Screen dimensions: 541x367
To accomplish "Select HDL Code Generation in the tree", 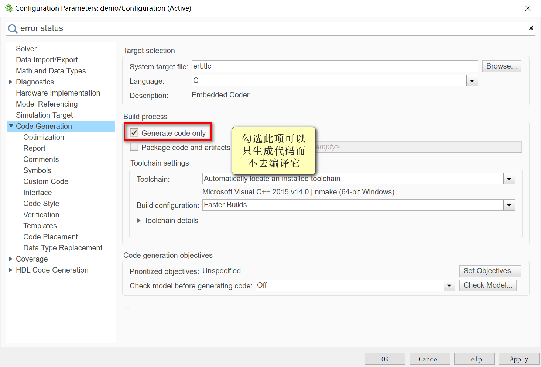I will tap(52, 270).
